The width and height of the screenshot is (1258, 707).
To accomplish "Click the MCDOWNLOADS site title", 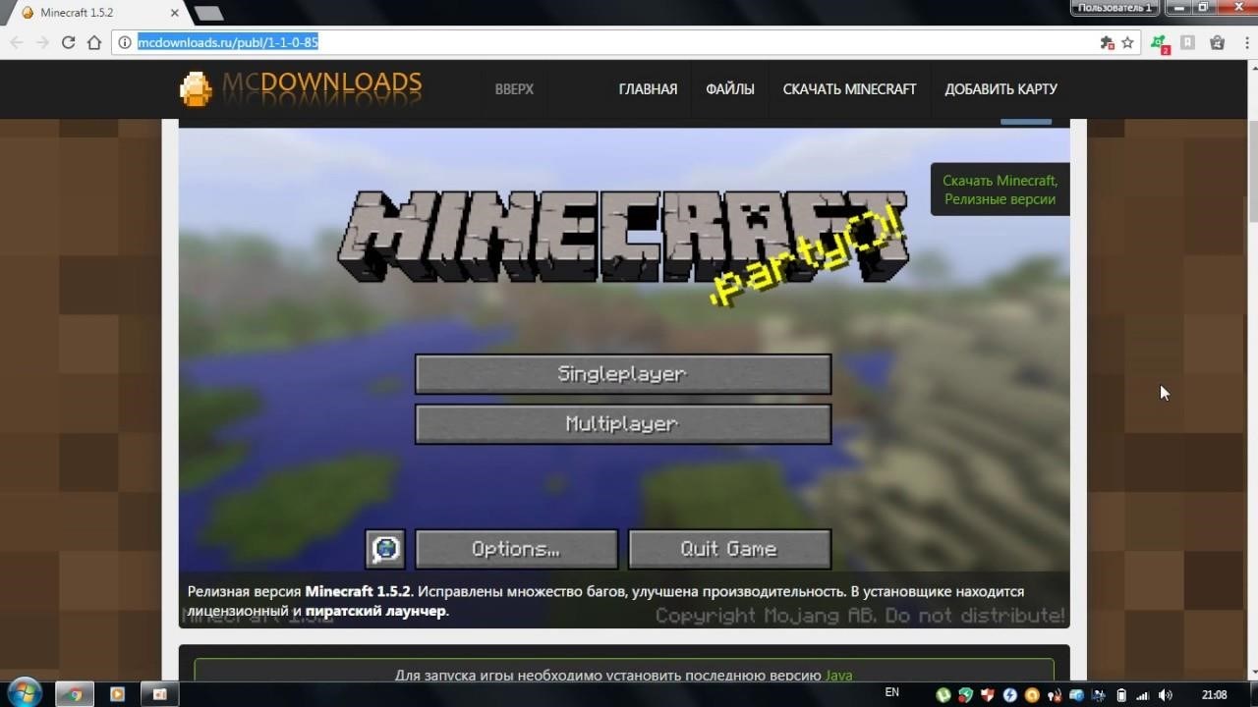I will click(321, 85).
